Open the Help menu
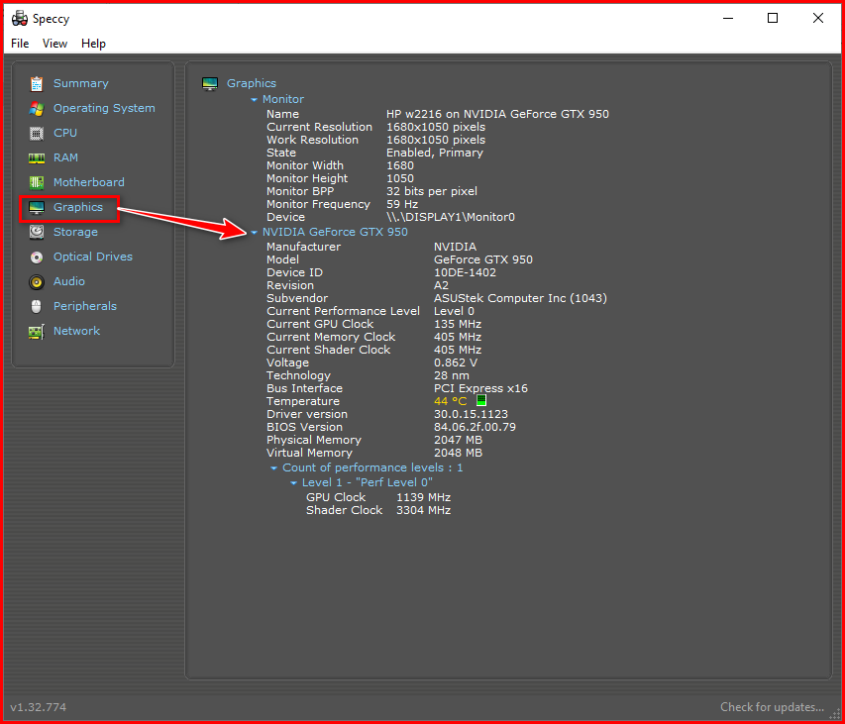This screenshot has height=724, width=845. tap(93, 44)
